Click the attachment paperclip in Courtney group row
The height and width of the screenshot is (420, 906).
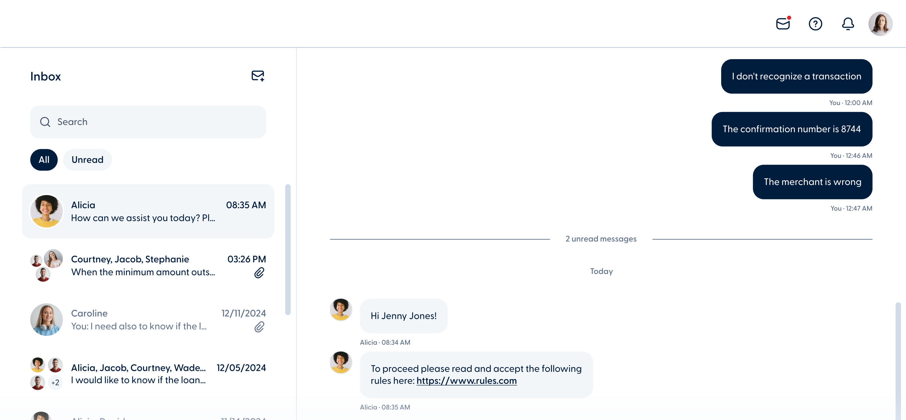coord(259,273)
